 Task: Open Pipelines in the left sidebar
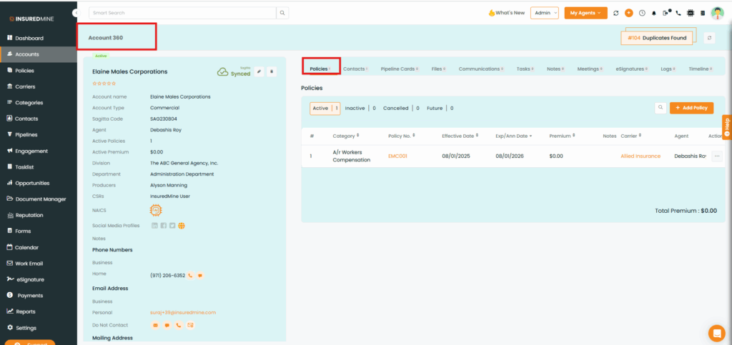[26, 134]
